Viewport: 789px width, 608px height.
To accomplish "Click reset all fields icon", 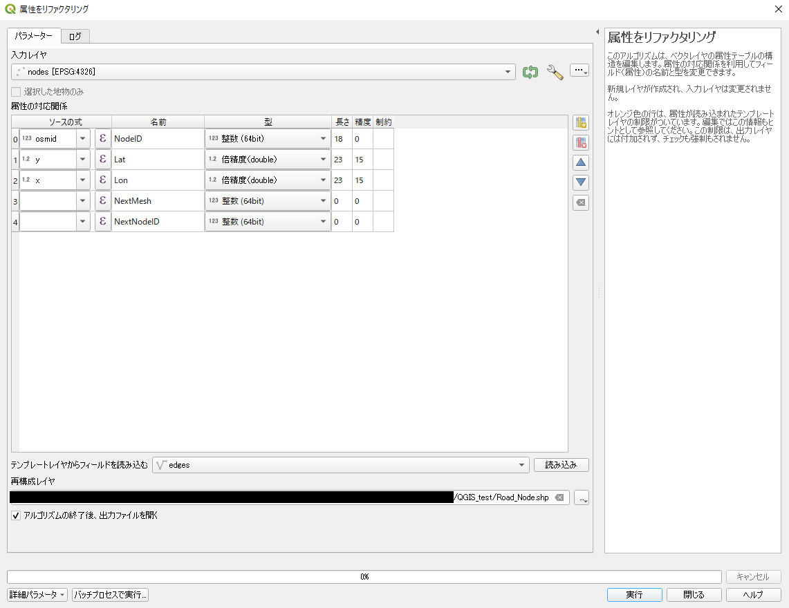I will click(x=581, y=203).
